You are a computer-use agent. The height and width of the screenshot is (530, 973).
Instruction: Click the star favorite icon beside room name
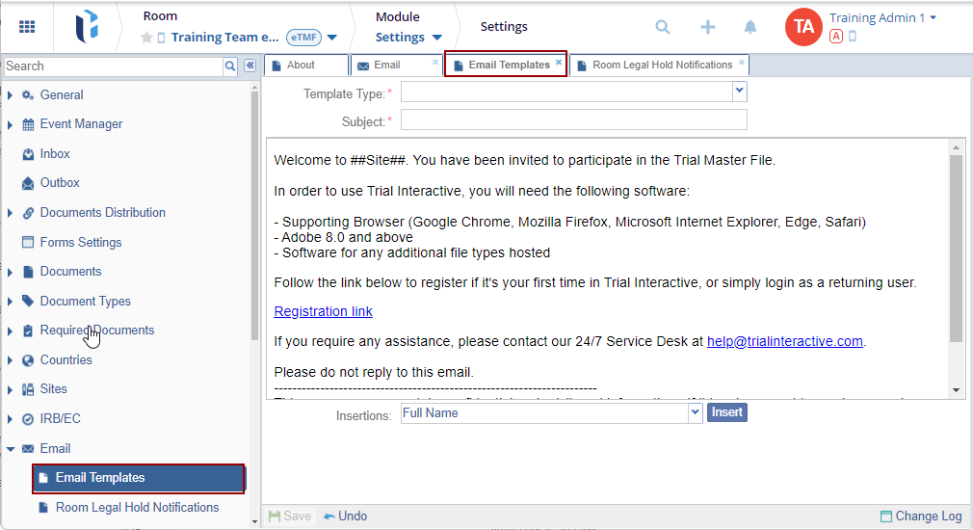[146, 38]
